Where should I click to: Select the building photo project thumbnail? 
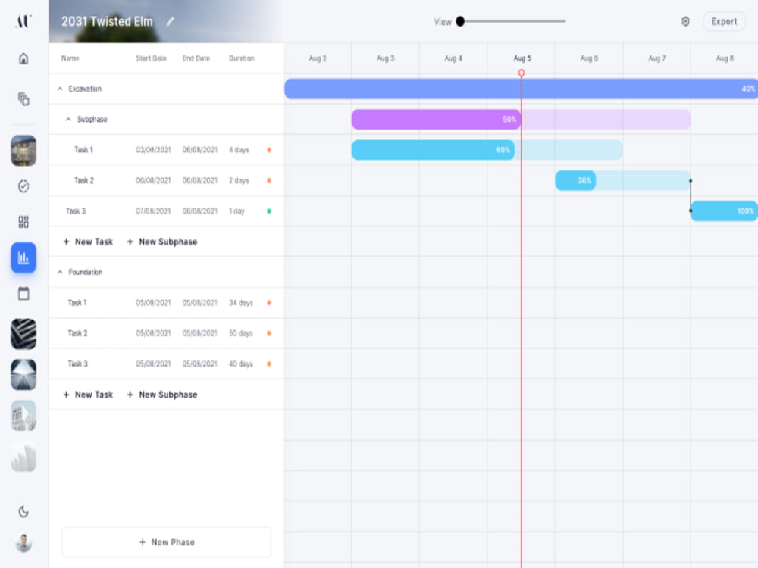pos(23,151)
